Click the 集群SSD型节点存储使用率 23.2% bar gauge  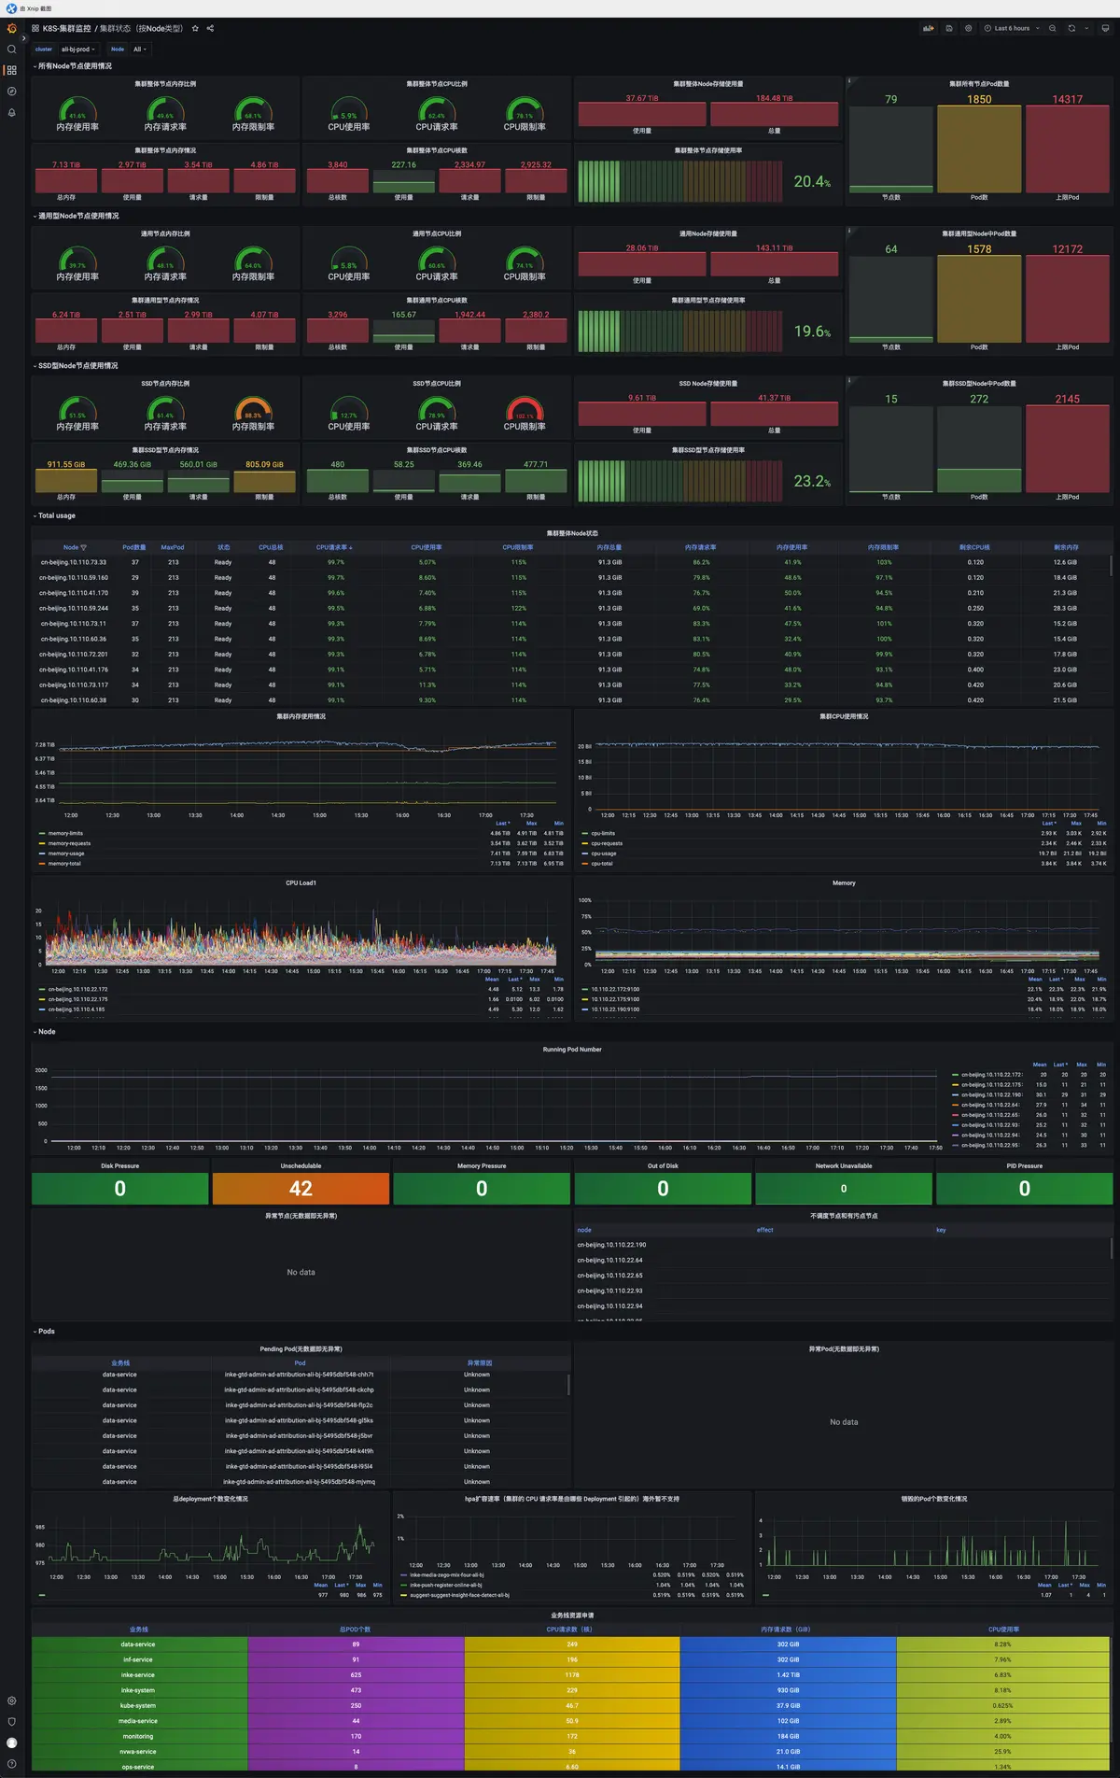click(x=707, y=482)
